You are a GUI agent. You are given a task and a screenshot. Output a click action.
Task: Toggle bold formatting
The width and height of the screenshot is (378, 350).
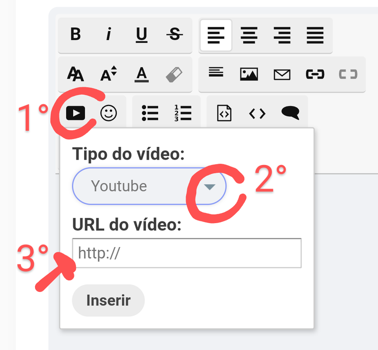[x=75, y=34]
